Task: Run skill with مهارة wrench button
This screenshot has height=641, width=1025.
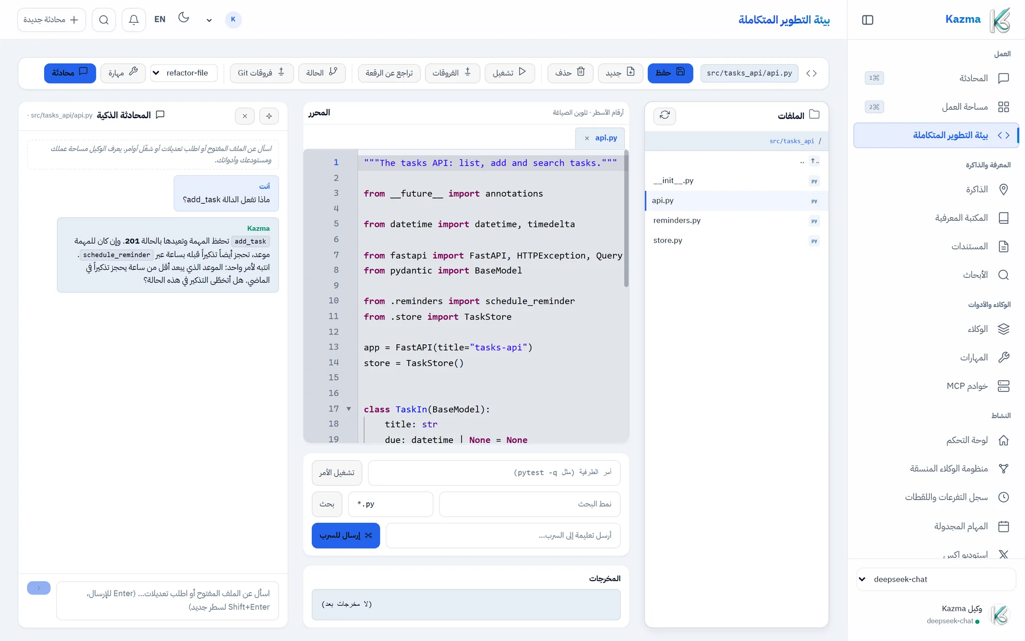Action: 123,73
